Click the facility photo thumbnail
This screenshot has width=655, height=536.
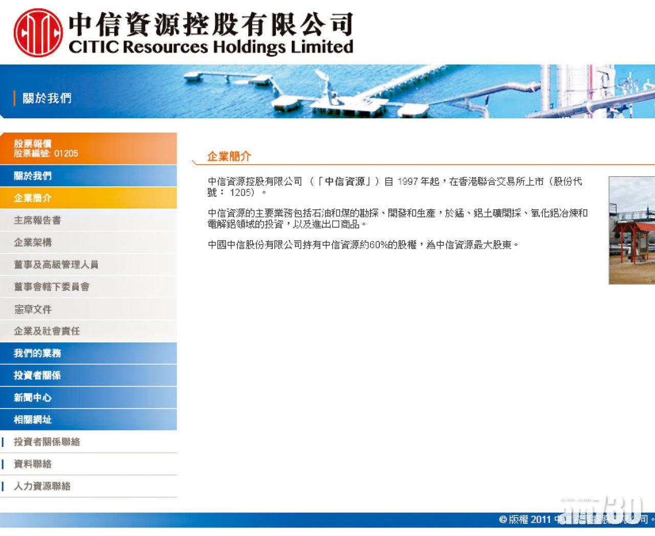tap(632, 230)
